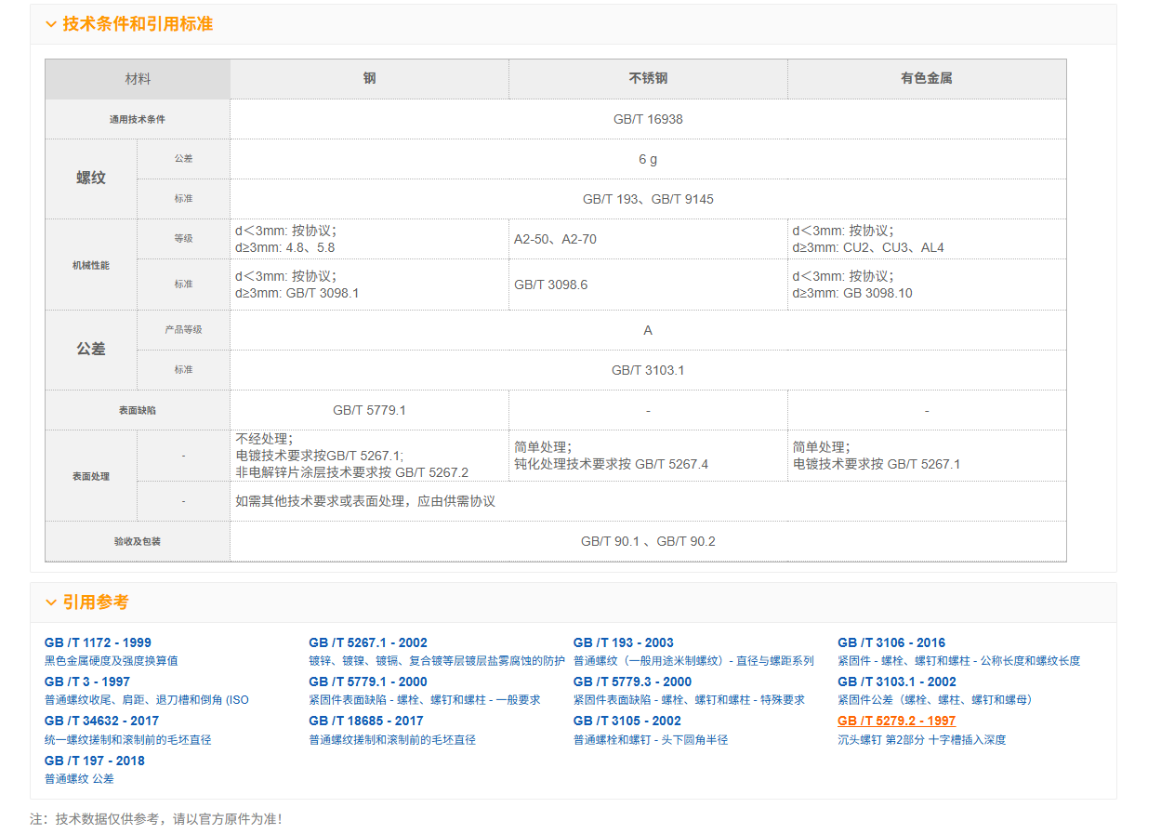Click the 有色金属 column header
Image resolution: width=1161 pixels, height=834 pixels.
[926, 79]
